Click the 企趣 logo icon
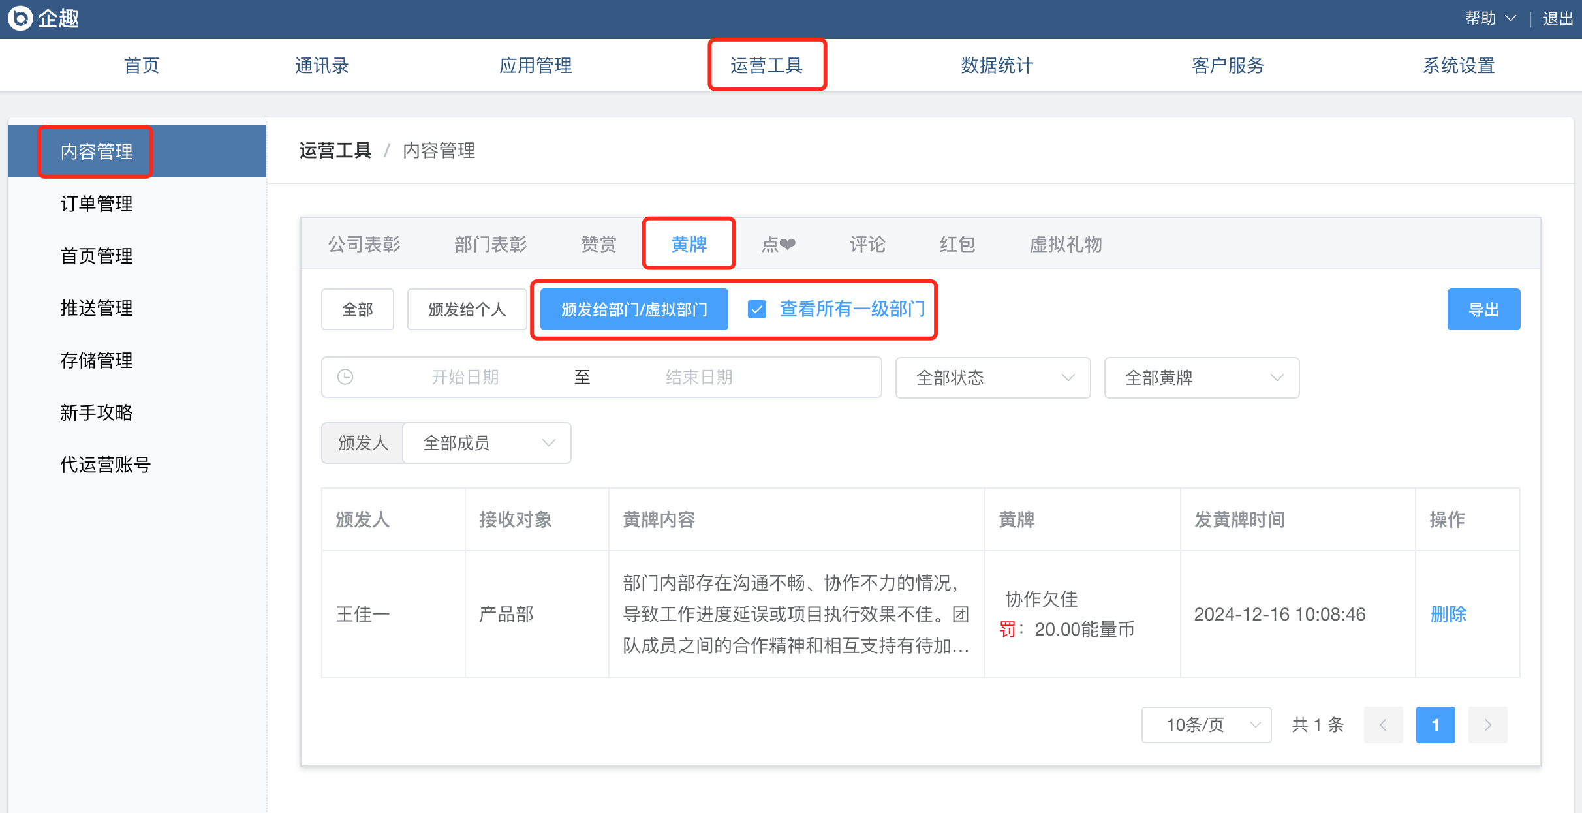Screen dimensions: 1582x813 [20, 18]
